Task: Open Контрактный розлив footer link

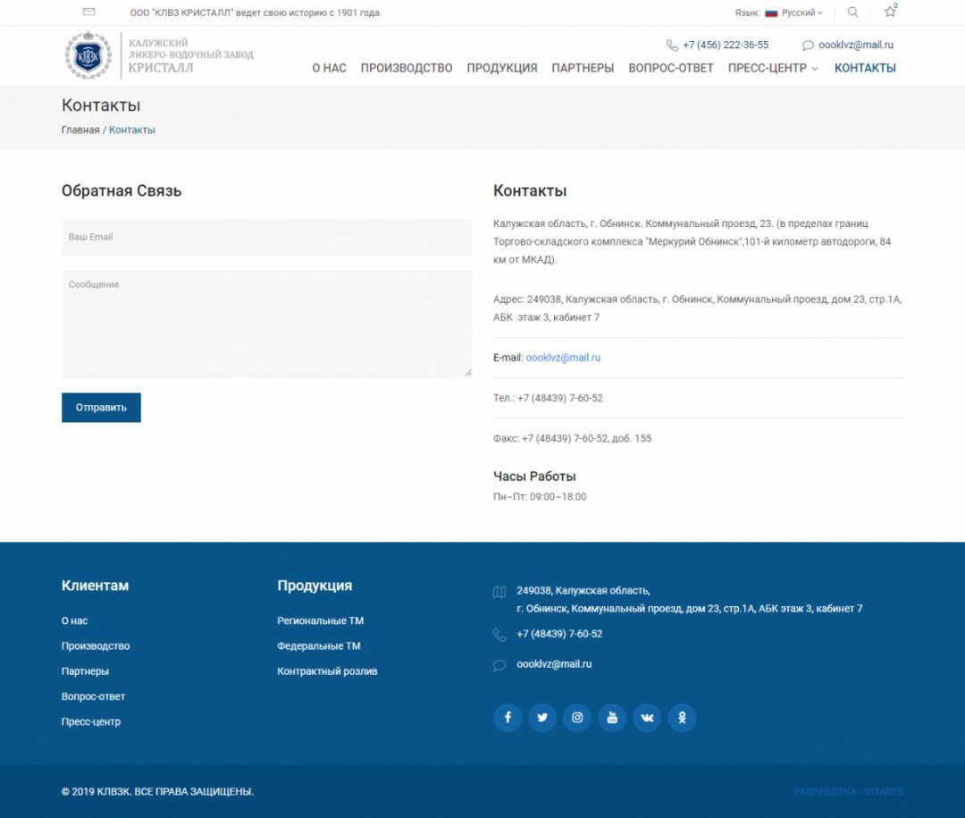Action: coord(327,671)
